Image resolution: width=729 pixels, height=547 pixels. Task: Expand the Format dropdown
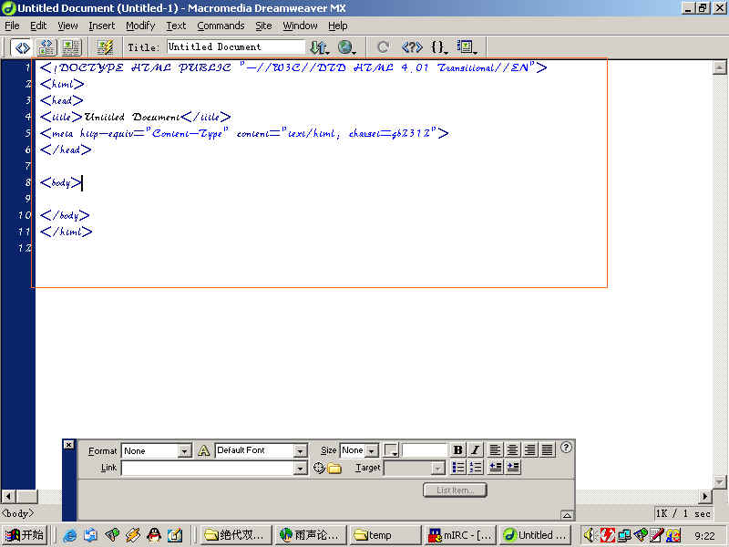pyautogui.click(x=185, y=450)
